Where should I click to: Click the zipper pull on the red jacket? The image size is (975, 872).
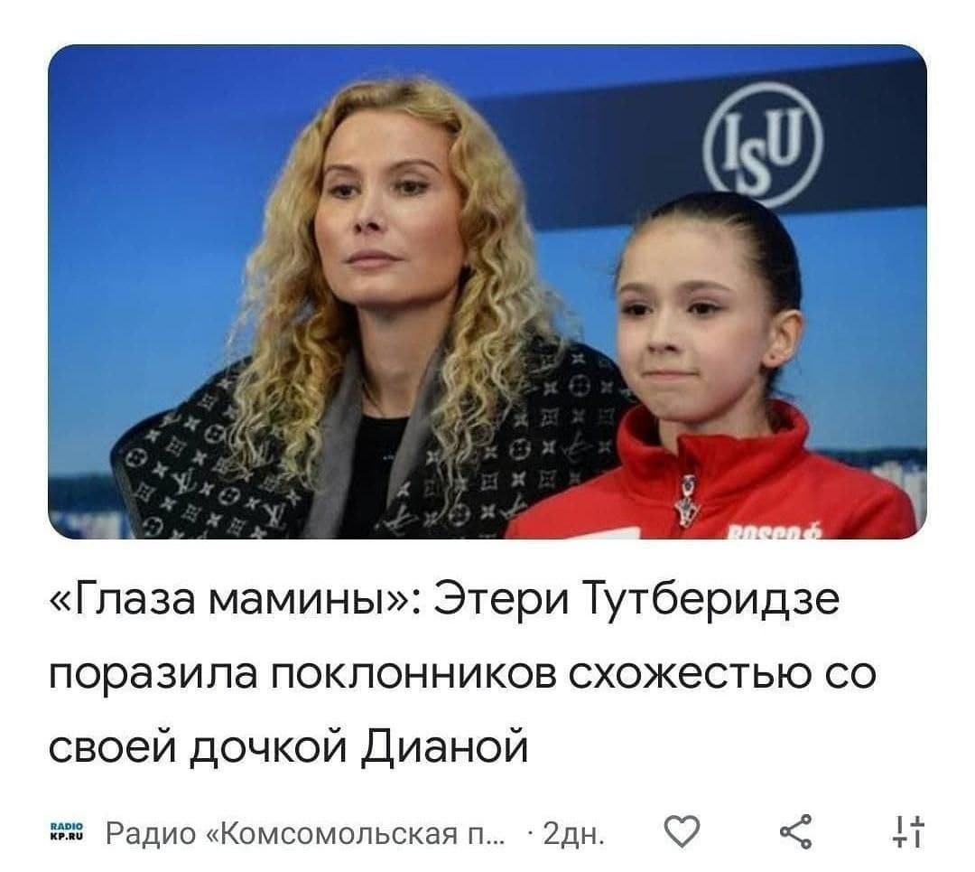(687, 499)
